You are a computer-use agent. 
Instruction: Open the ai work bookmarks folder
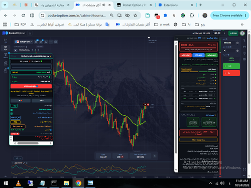coord(162,25)
